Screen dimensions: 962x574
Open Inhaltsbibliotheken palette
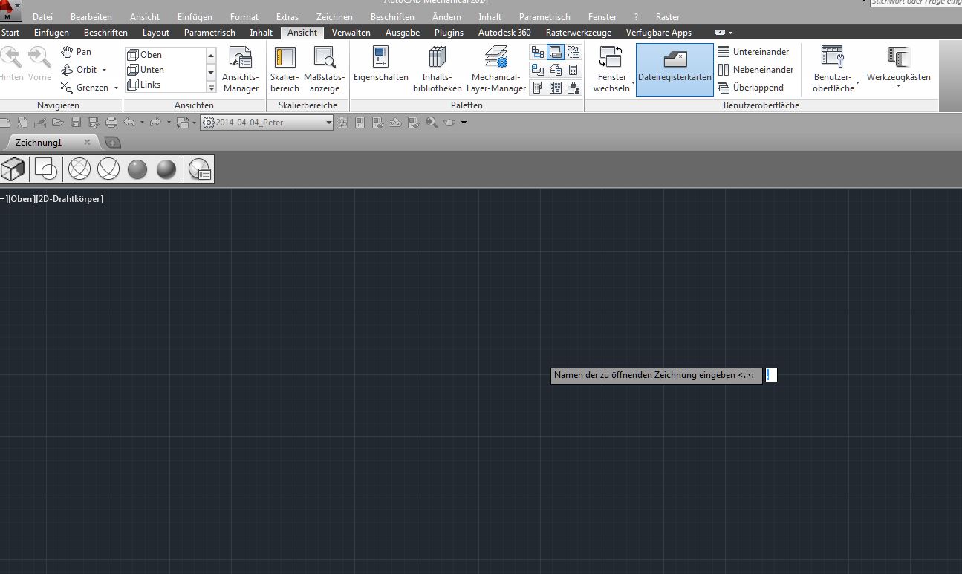(438, 70)
